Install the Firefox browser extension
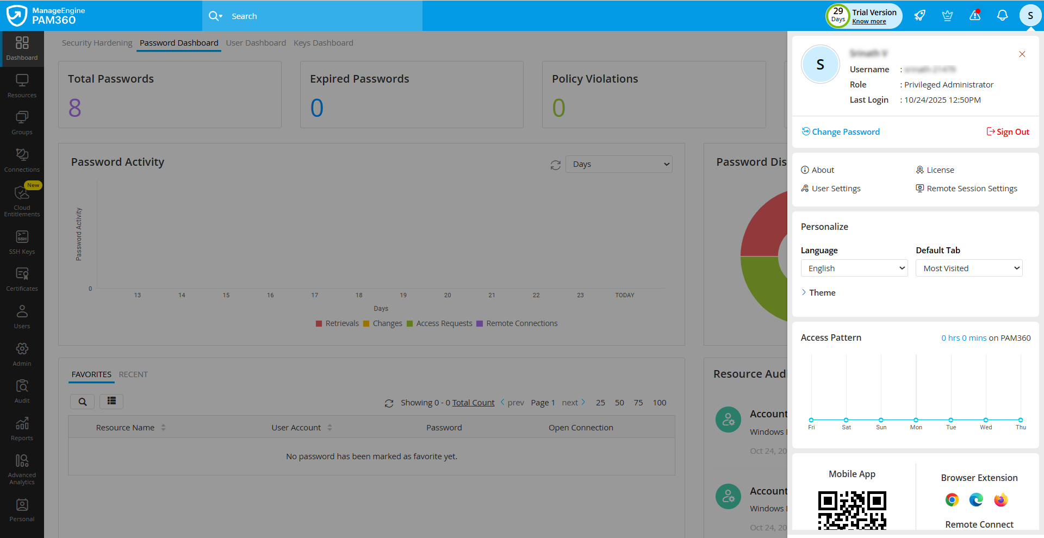 (x=1000, y=499)
